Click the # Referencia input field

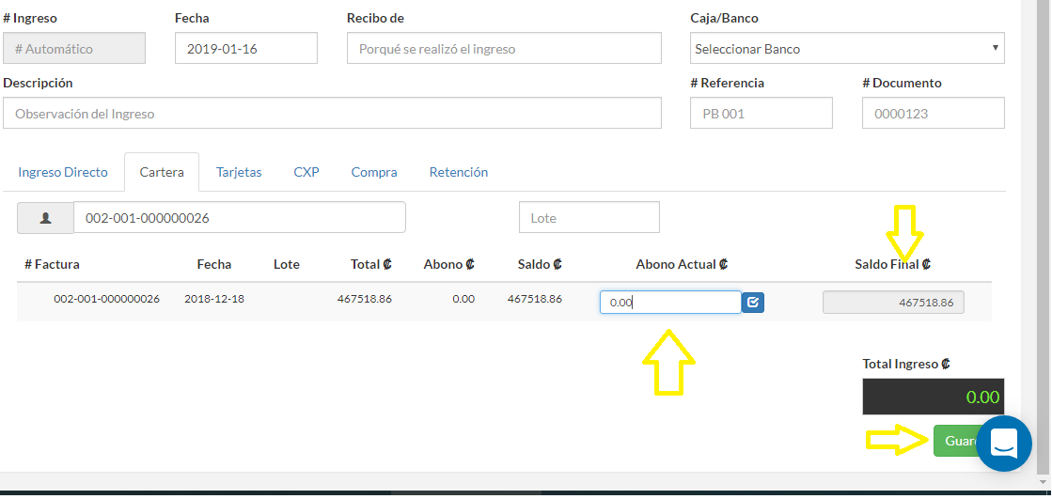pos(762,114)
